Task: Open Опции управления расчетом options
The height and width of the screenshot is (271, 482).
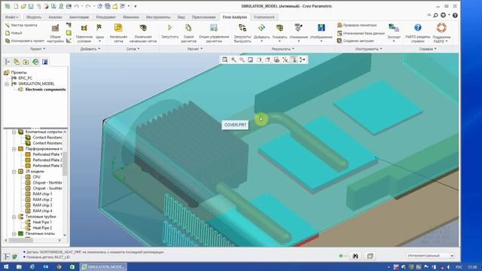Action: pyautogui.click(x=214, y=33)
